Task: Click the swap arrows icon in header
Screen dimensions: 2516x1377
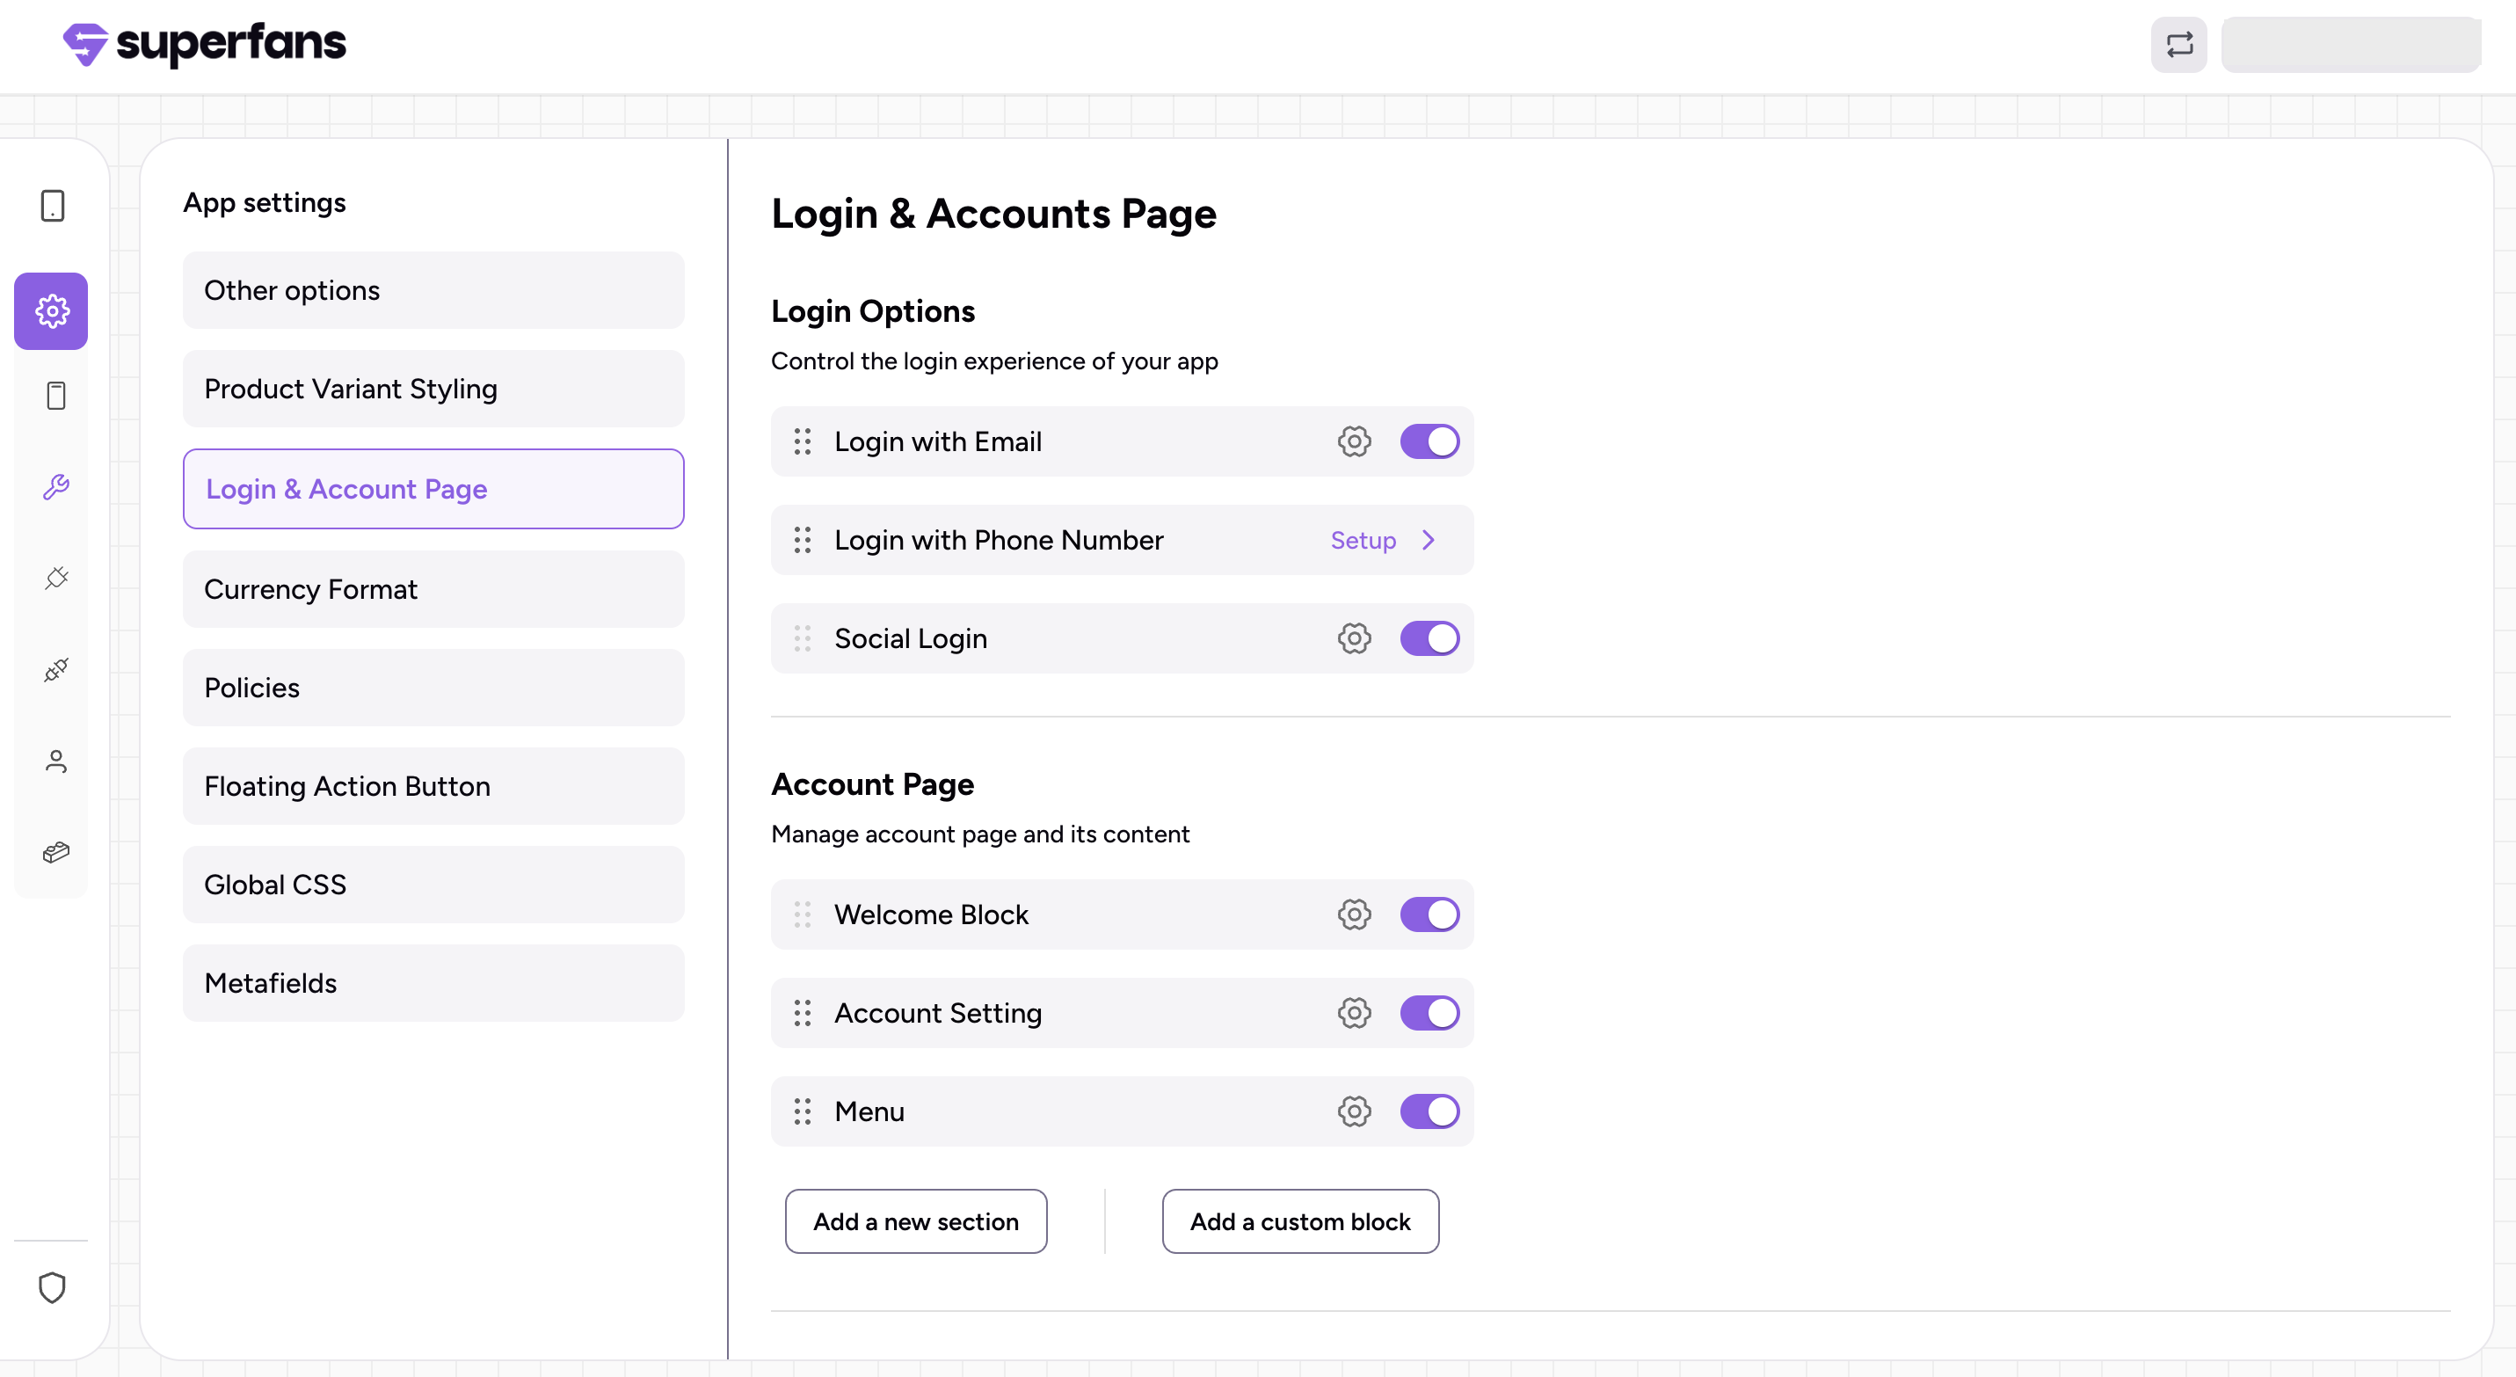Action: (2178, 45)
